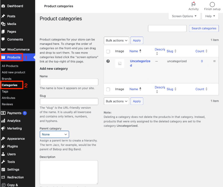Click the Pages document icon
Image resolution: width=223 pixels, height=187 pixels.
[x=3, y=32]
